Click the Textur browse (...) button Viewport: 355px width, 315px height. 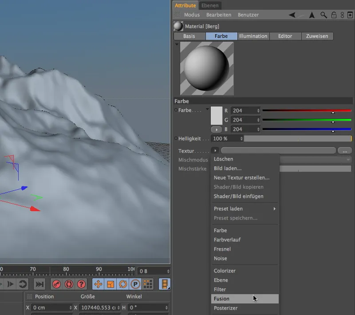(x=344, y=151)
